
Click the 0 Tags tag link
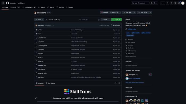tap(57, 20)
